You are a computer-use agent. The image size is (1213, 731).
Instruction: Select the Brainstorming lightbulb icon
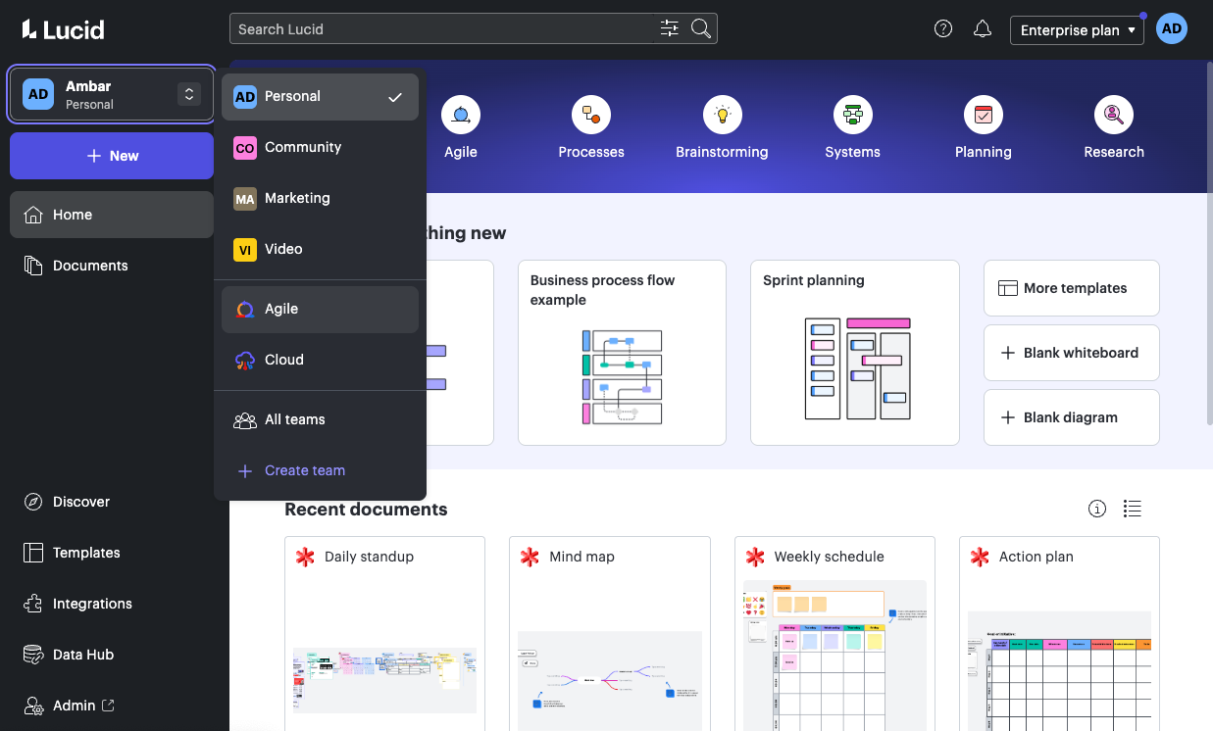click(722, 116)
